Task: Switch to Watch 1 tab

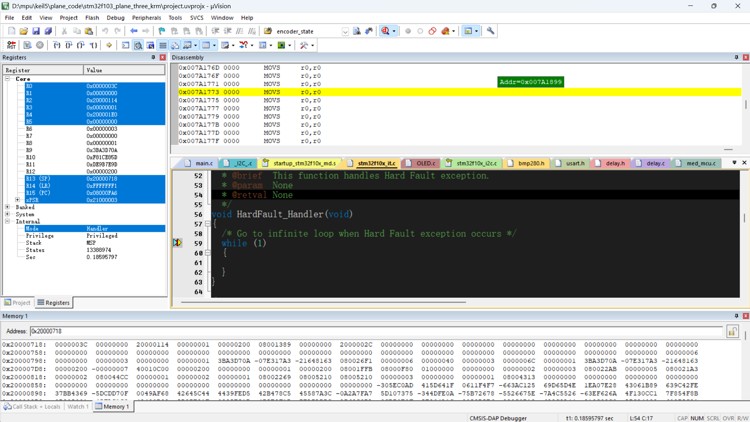Action: 78,406
